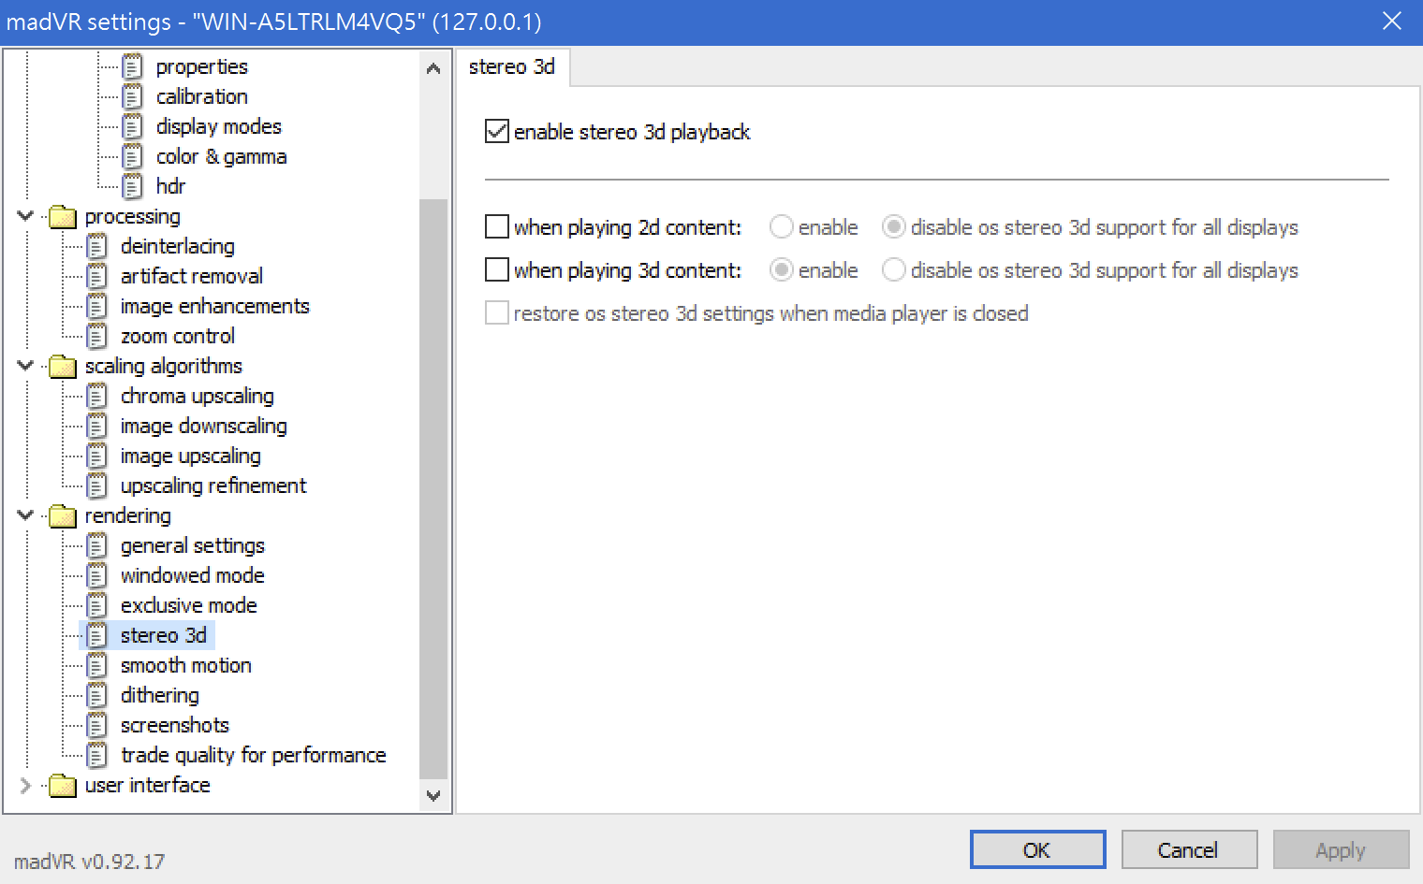Click the tree vertical scrollbar thumb
1423x884 pixels.
pos(433,488)
